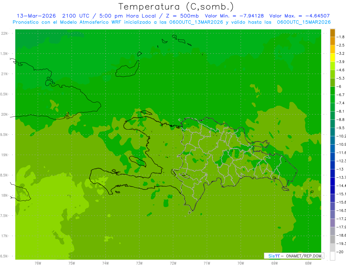Viewport: 346px width, 267px height.
Task: Click the '0600UTC_15MAR2026' valid-until time
Action: [x=304, y=22]
